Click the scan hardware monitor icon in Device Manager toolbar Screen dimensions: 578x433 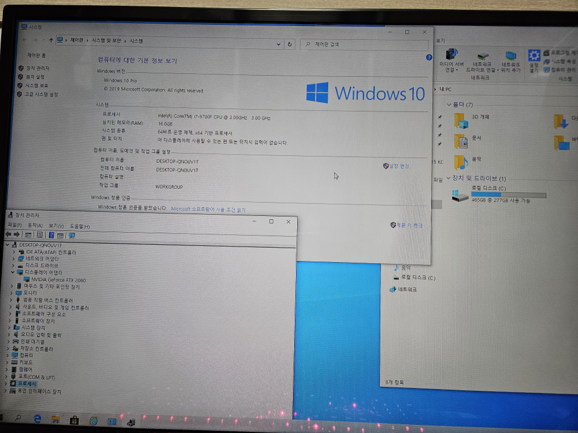pos(72,236)
